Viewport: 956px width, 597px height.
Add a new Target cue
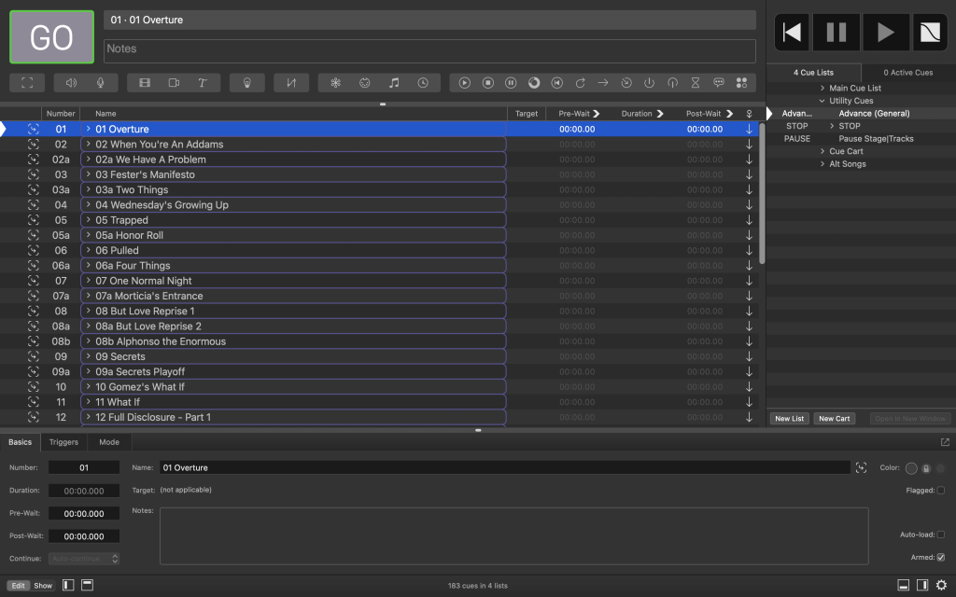(x=626, y=83)
